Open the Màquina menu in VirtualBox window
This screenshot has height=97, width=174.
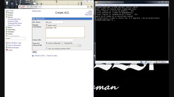(x=99, y=5)
